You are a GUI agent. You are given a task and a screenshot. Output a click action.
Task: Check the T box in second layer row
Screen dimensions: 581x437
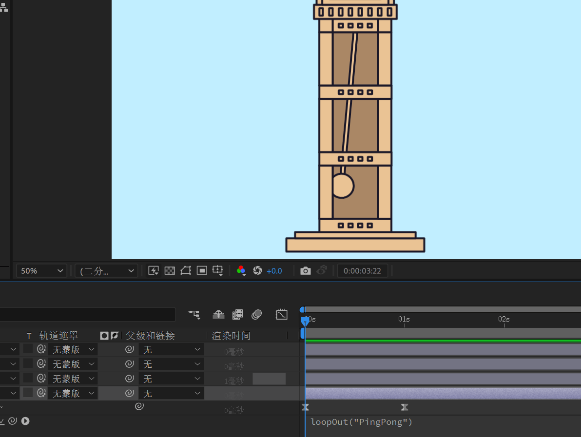[x=28, y=363]
